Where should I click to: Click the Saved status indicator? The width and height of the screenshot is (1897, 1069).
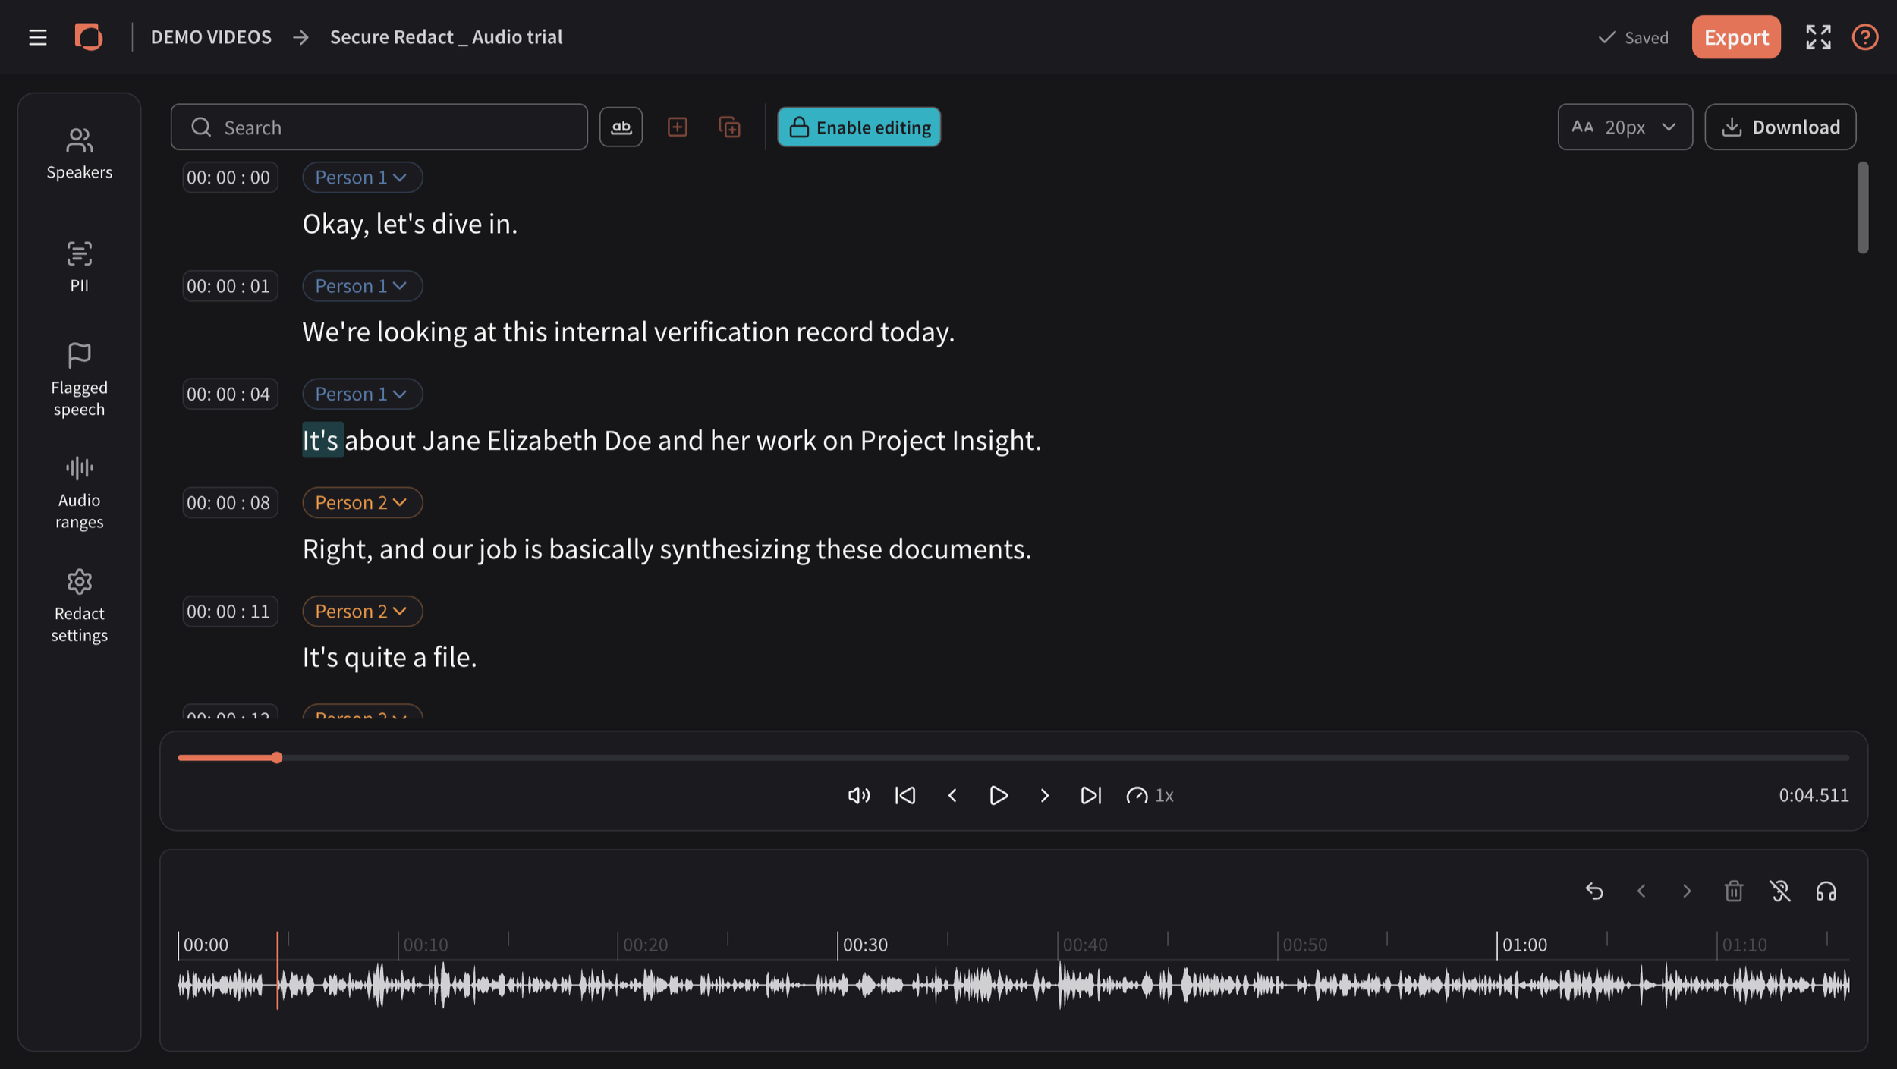point(1633,37)
